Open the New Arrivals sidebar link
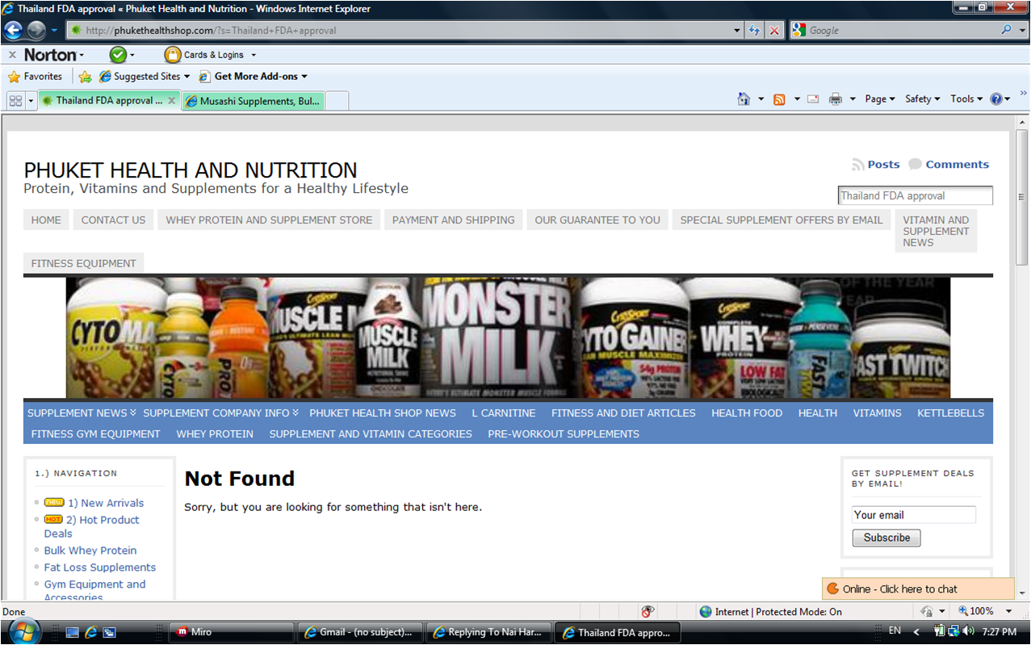Screen dimensions: 1031x645 click(x=106, y=503)
